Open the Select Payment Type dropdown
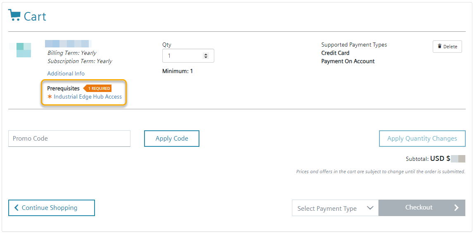This screenshot has width=474, height=233. 327,208
